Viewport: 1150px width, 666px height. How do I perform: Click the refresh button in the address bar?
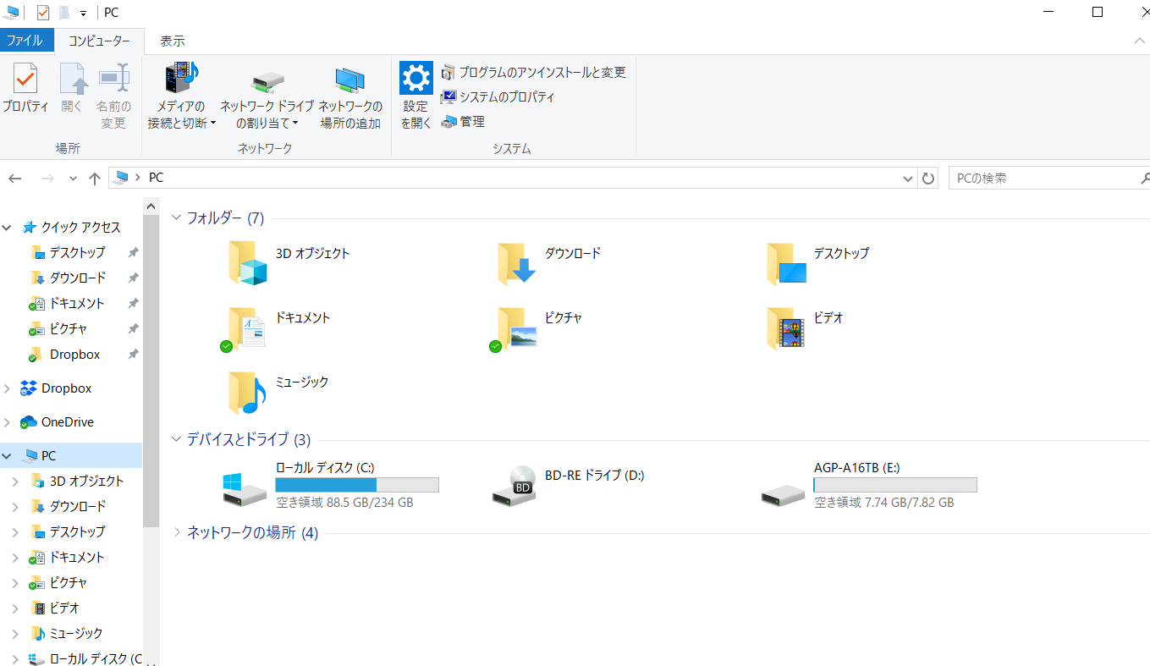(x=928, y=178)
